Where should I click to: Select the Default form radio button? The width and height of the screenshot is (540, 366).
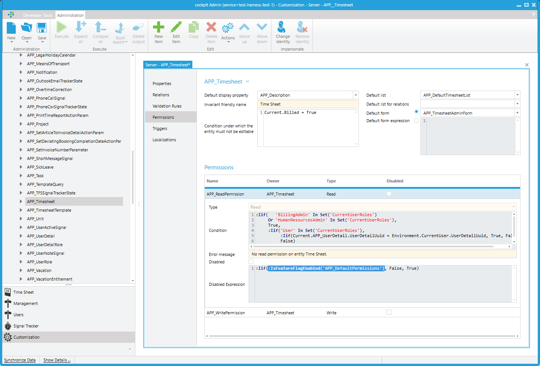(416, 112)
